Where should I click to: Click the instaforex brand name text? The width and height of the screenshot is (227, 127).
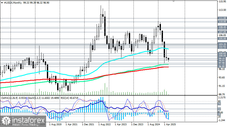(x=28, y=119)
